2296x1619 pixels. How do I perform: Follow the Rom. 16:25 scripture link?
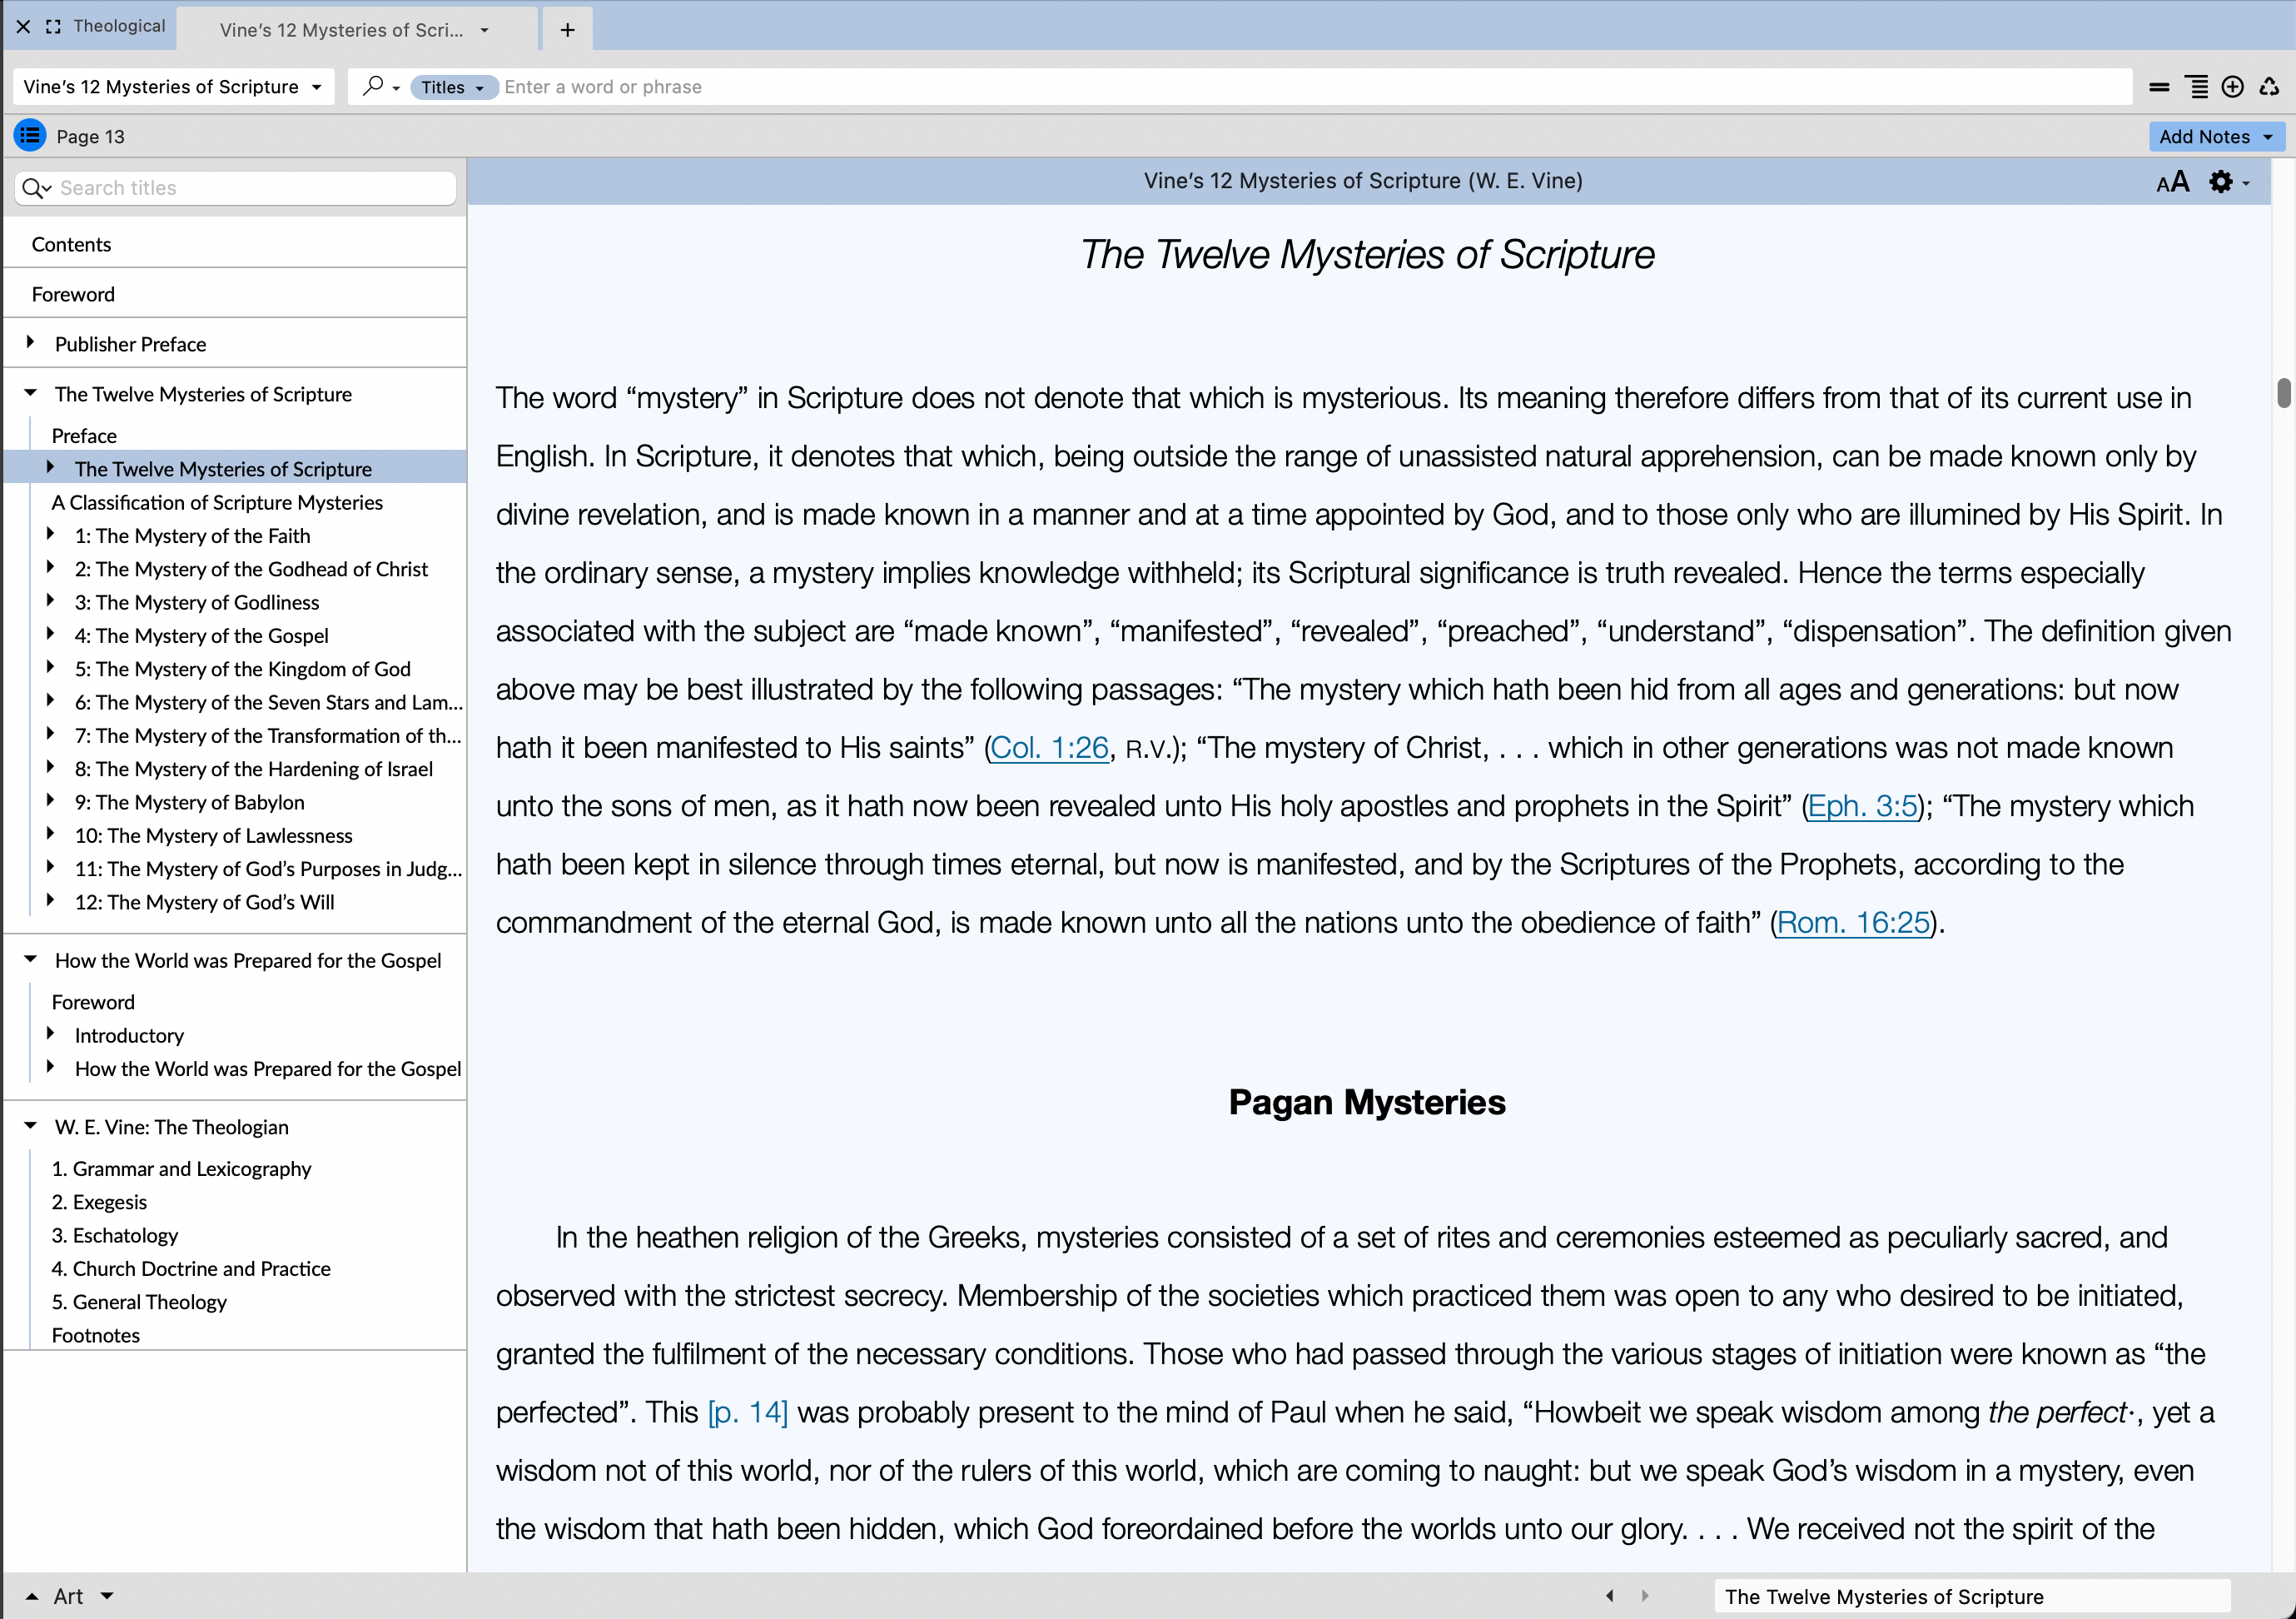(x=1852, y=923)
